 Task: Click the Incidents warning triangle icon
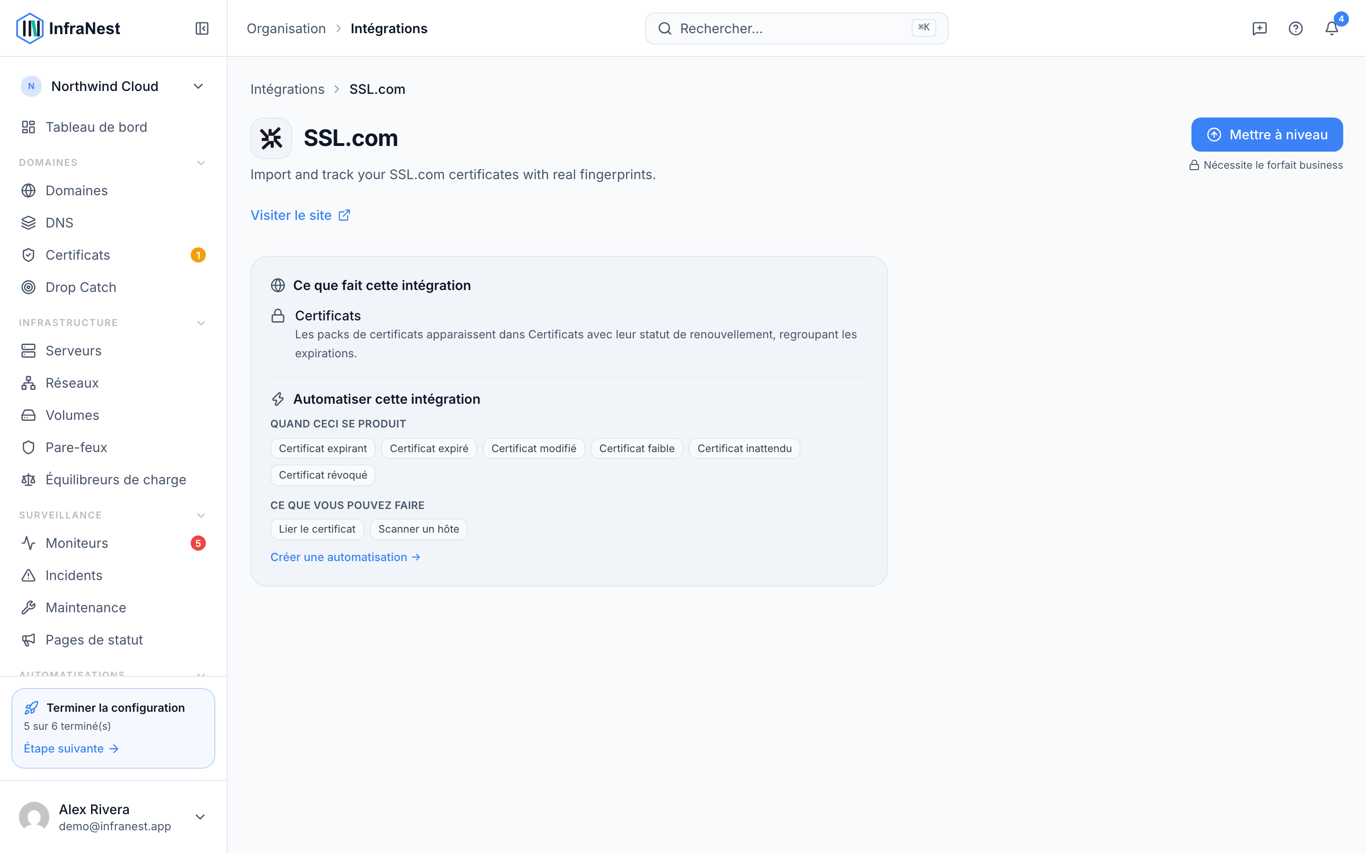28,575
